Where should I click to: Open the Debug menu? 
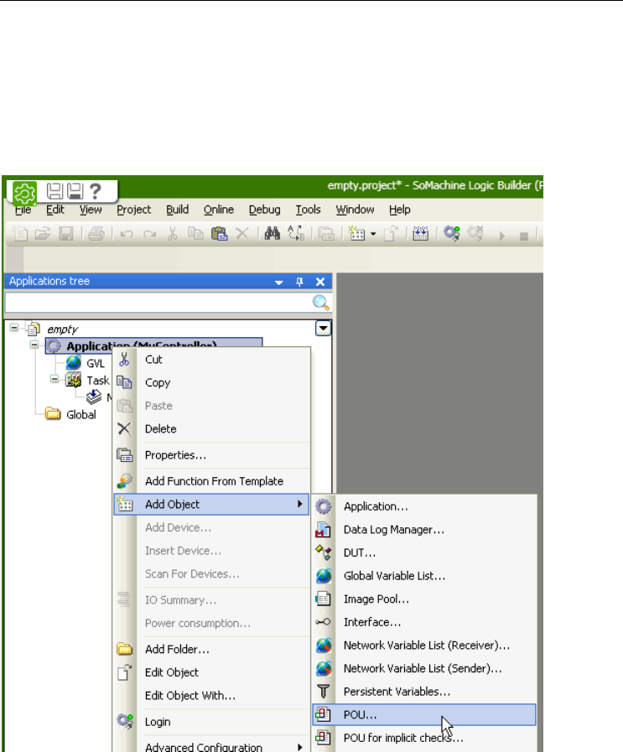coord(265,210)
